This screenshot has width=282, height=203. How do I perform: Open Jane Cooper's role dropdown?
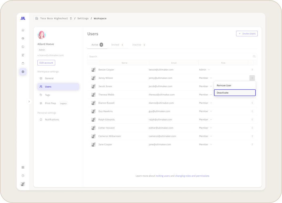pyautogui.click(x=206, y=145)
